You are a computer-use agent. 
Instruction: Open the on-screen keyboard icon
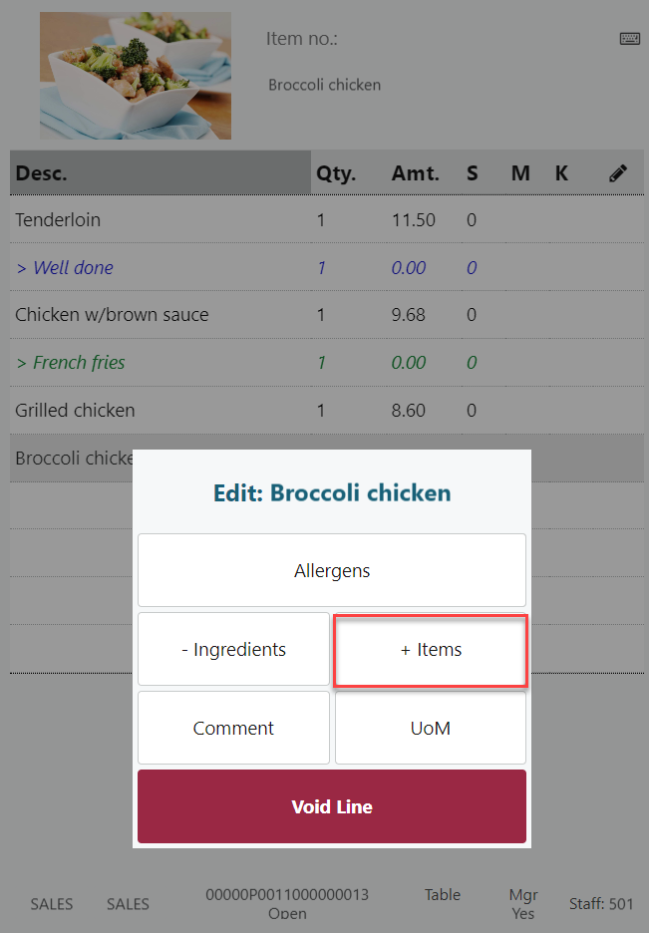tap(629, 39)
